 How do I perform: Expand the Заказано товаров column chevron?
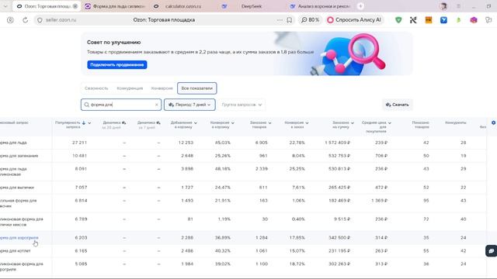269,122
